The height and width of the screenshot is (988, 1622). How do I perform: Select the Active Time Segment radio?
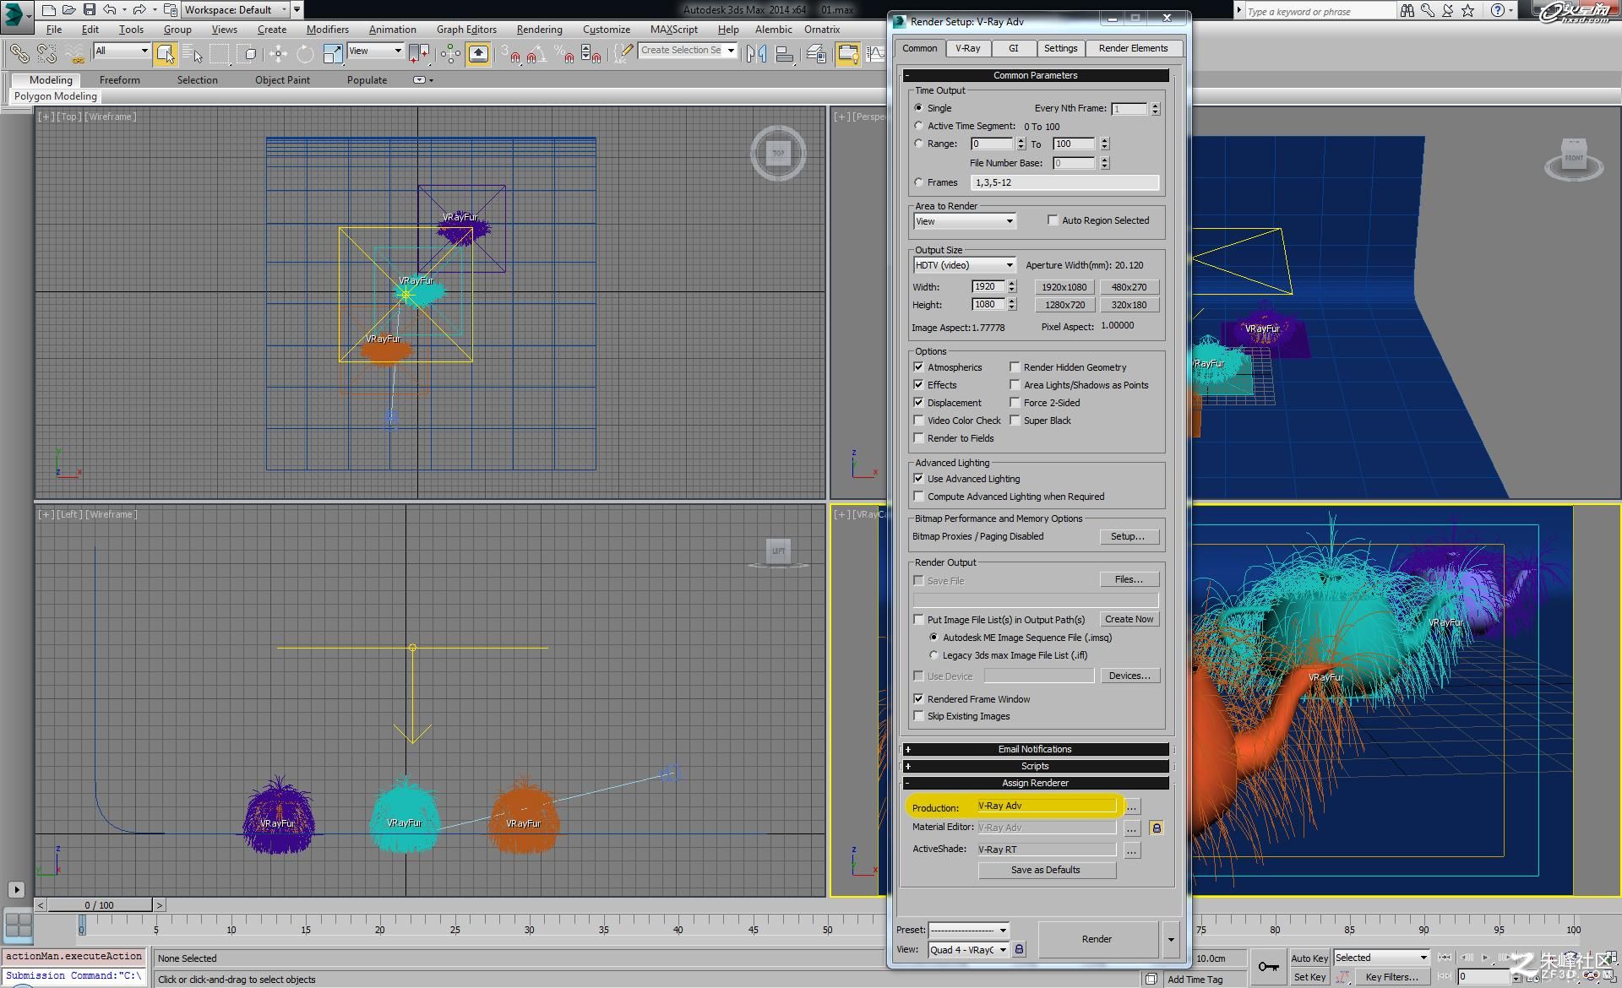tap(918, 126)
